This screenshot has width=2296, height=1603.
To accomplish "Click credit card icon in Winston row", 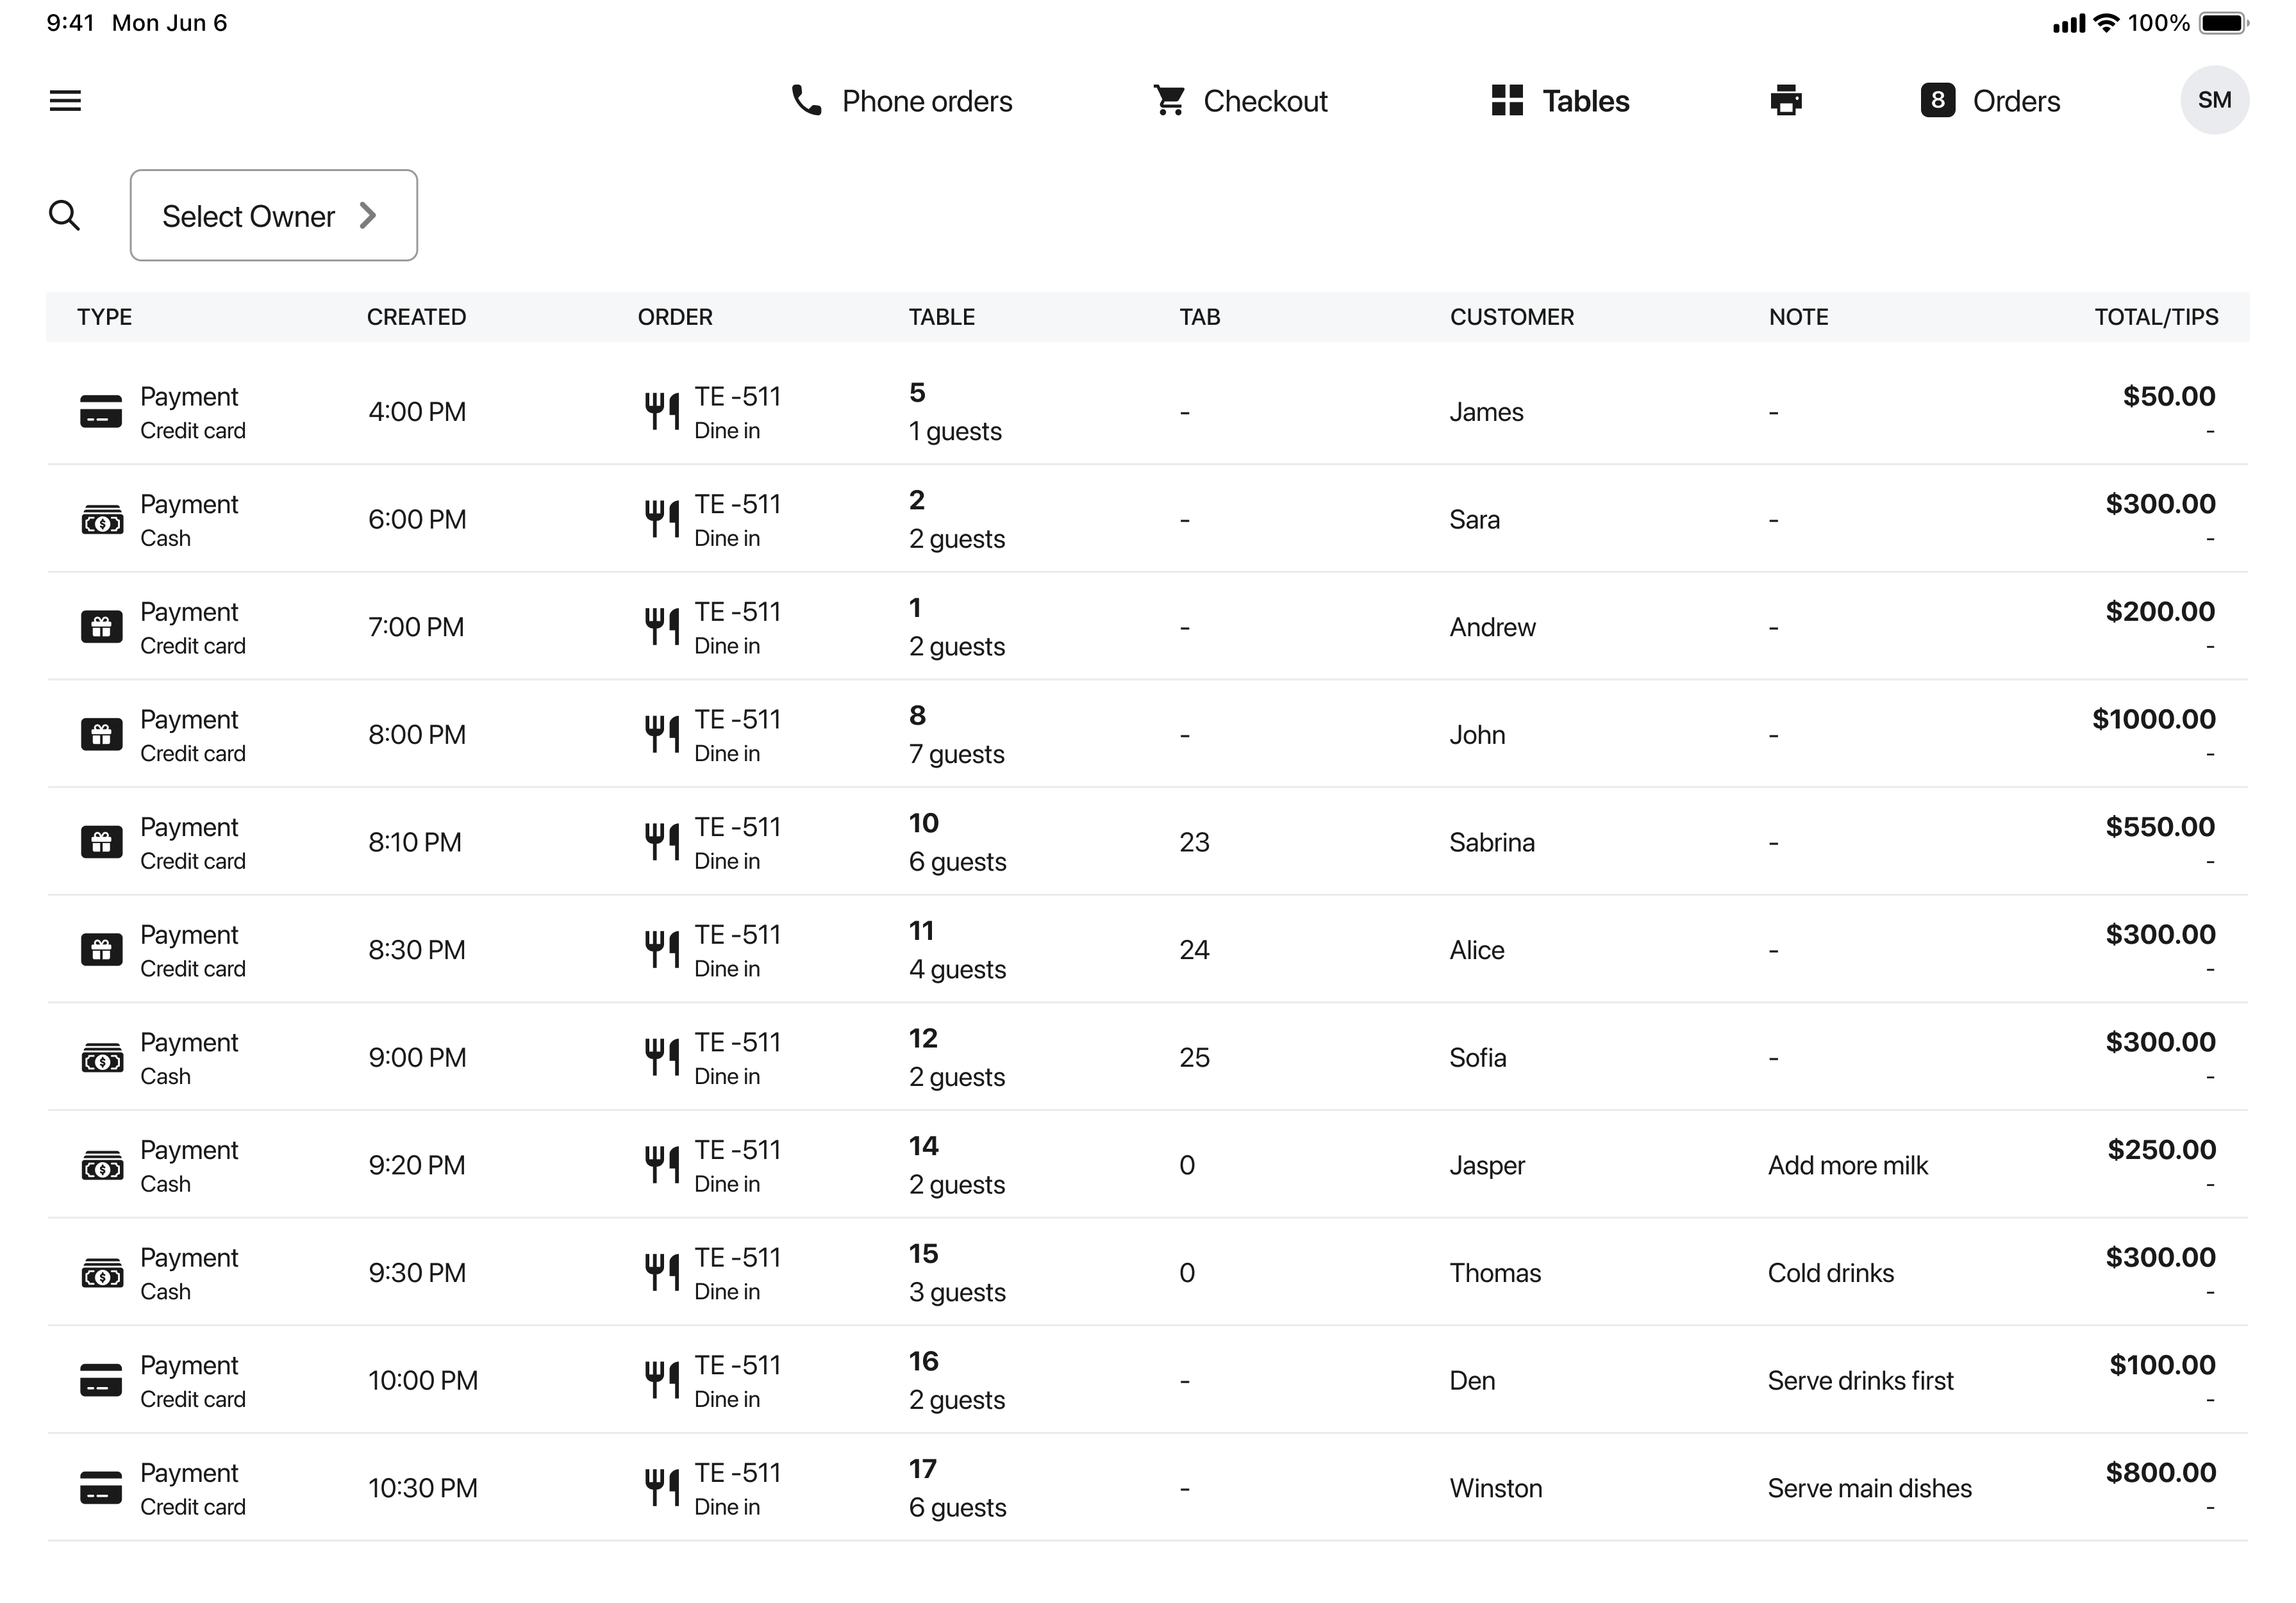I will (101, 1488).
